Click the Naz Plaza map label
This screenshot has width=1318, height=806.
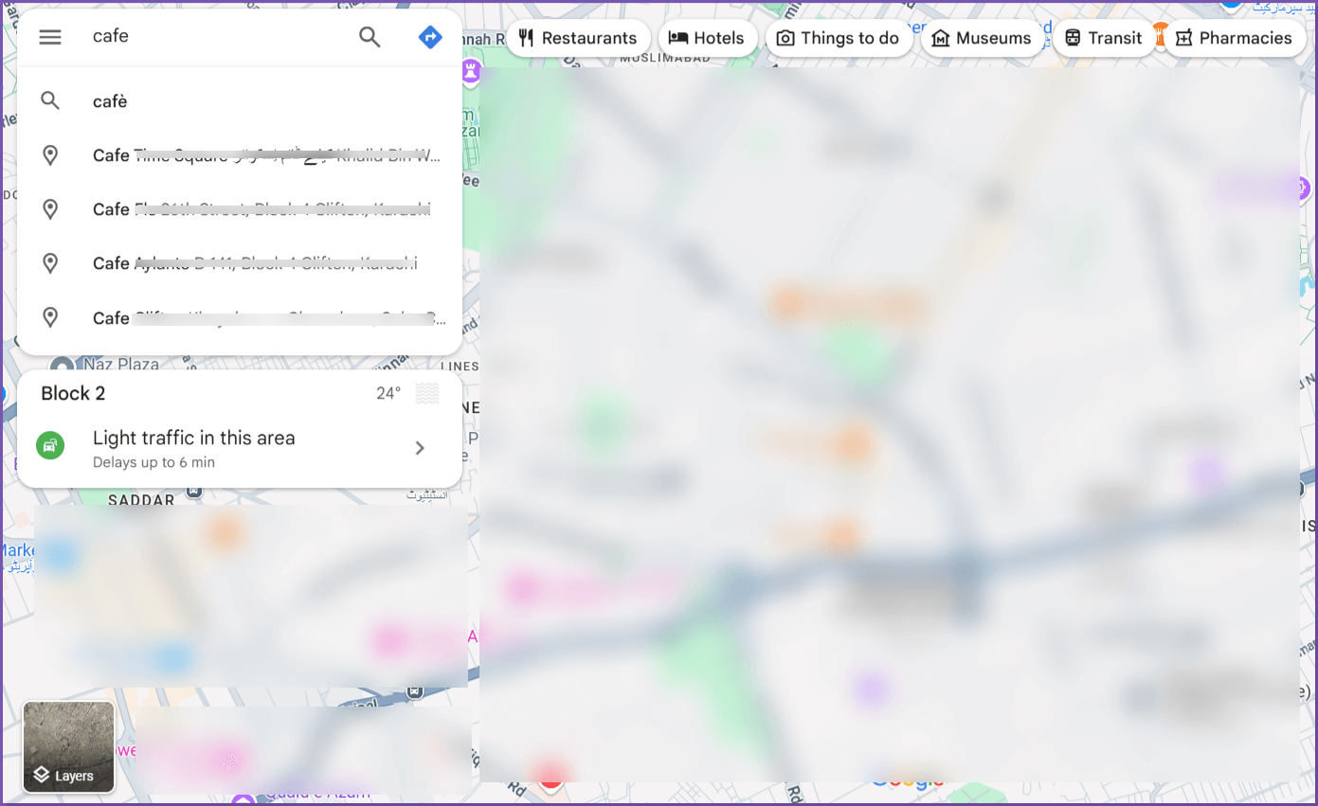(121, 364)
